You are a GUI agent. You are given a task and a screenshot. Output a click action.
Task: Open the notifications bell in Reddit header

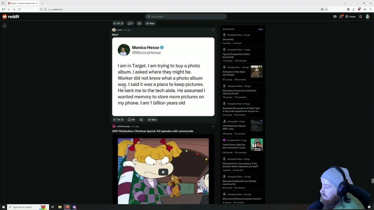click(x=361, y=17)
